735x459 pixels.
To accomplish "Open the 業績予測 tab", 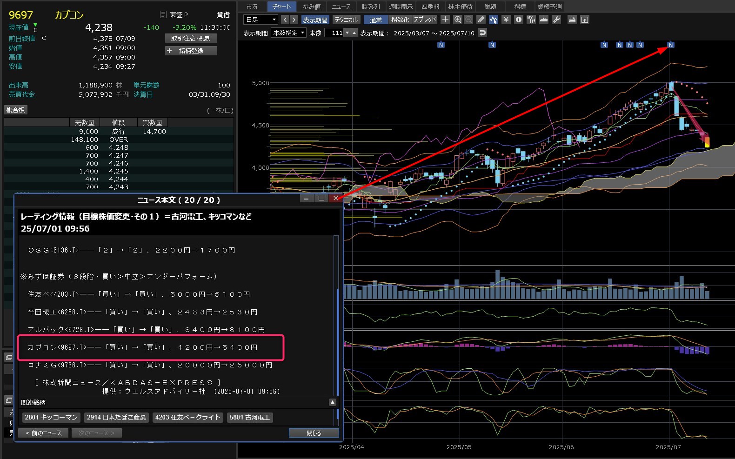I will [550, 7].
